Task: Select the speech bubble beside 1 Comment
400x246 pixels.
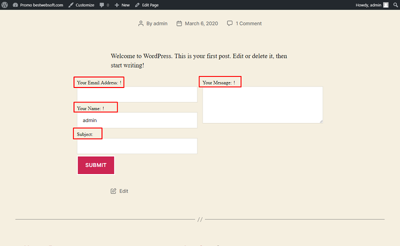Action: pyautogui.click(x=229, y=23)
